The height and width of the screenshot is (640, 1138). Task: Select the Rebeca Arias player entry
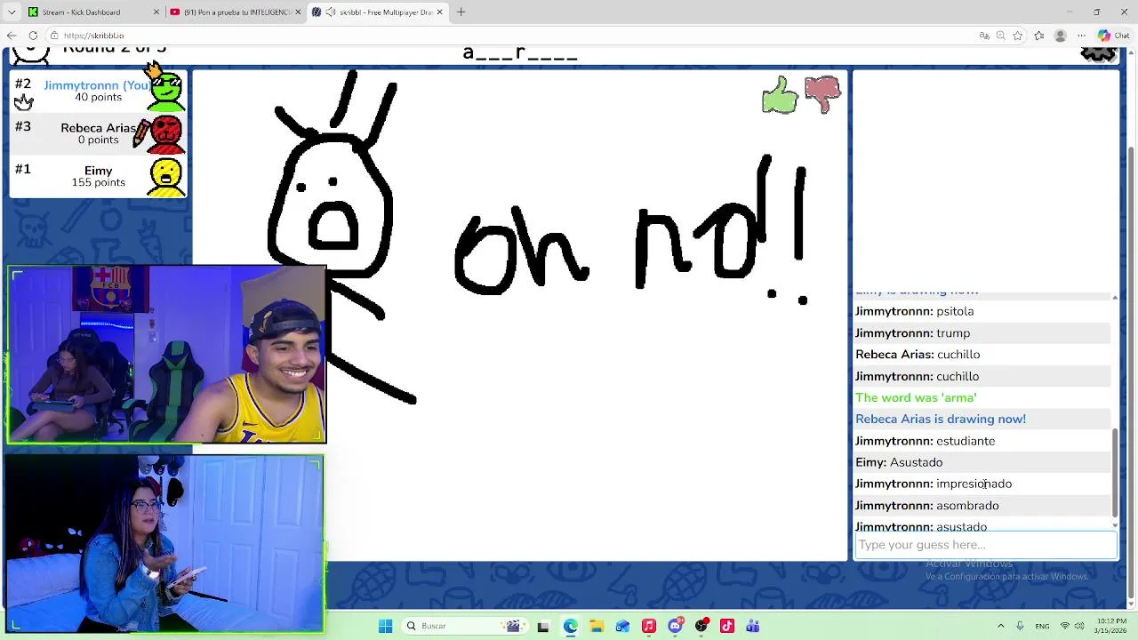point(99,133)
